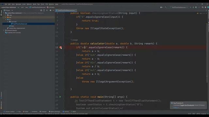Open the Build menu

coord(35,4)
